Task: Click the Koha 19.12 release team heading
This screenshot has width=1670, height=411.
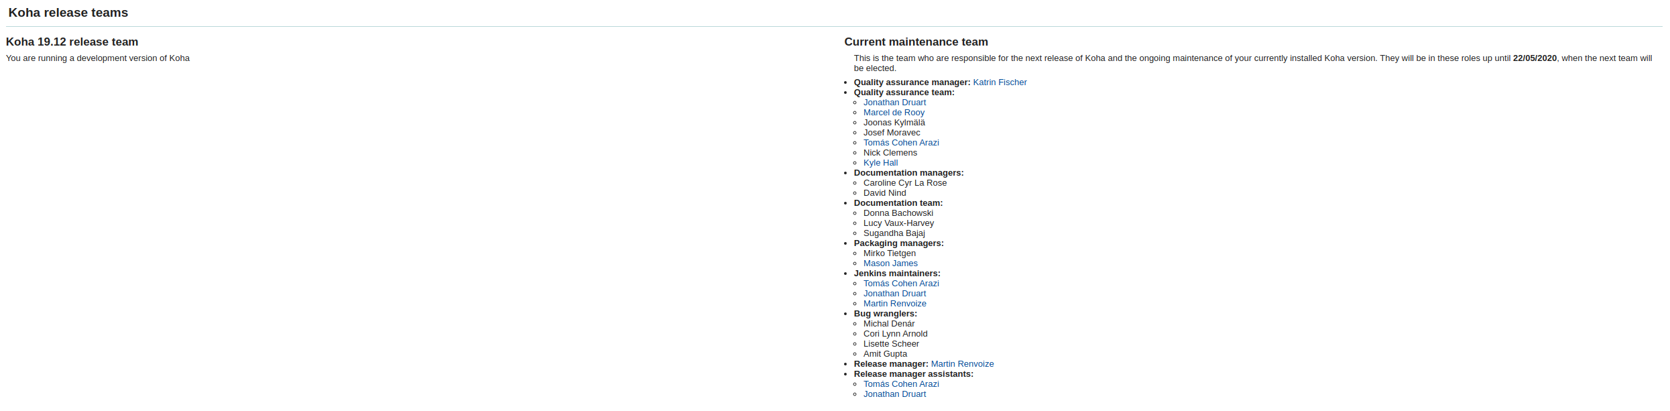Action: (x=72, y=42)
